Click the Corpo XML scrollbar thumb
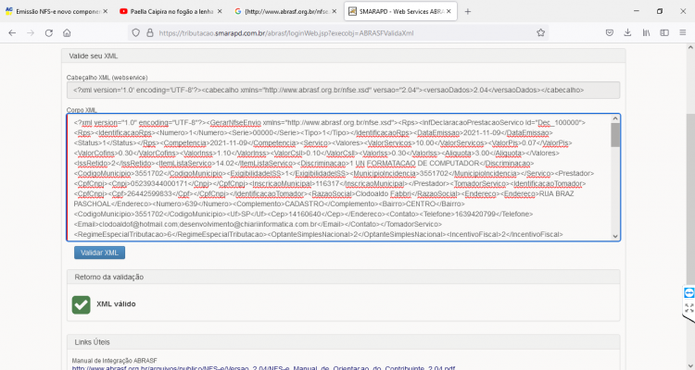Image resolution: width=695 pixels, height=370 pixels. point(615,135)
